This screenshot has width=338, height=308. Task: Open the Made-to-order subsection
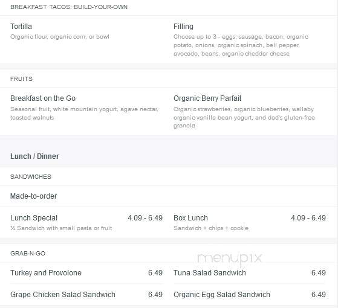tap(34, 196)
